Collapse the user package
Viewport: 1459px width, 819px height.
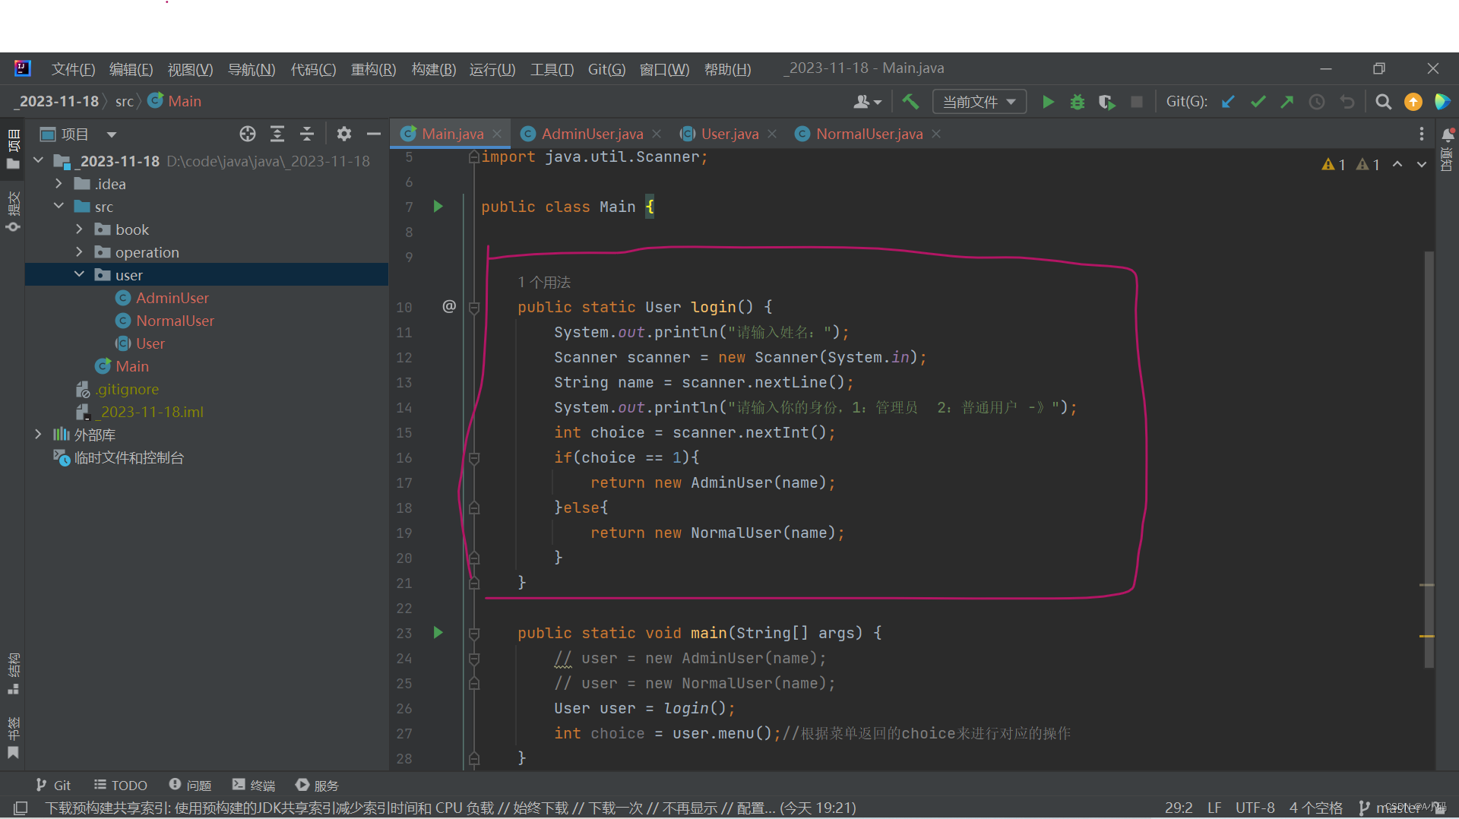point(79,274)
